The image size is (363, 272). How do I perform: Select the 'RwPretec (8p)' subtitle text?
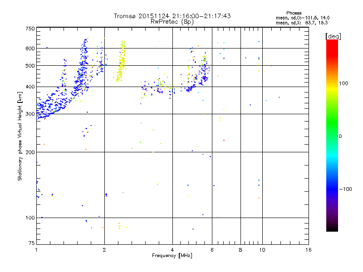tap(172, 22)
